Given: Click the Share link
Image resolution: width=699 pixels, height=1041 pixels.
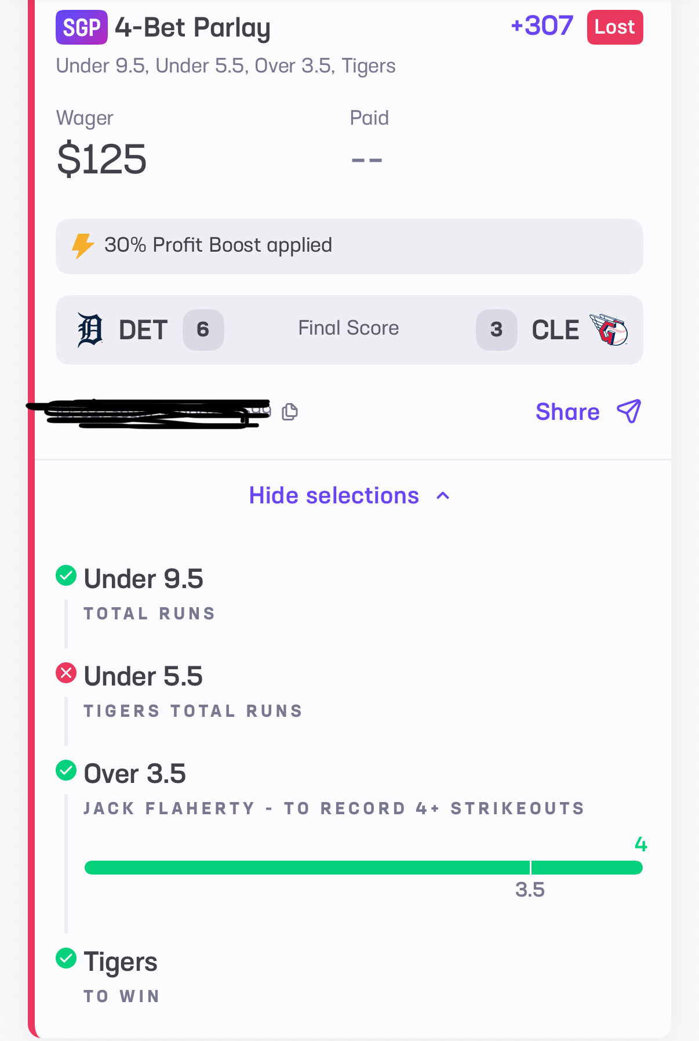Looking at the screenshot, I should click(567, 412).
